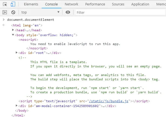Clear the console with the ban icon

pyautogui.click(x=13, y=12)
